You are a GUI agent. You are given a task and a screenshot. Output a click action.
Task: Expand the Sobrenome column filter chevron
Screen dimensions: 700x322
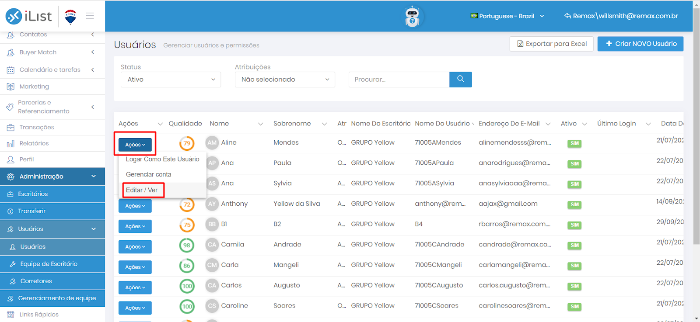[325, 124]
